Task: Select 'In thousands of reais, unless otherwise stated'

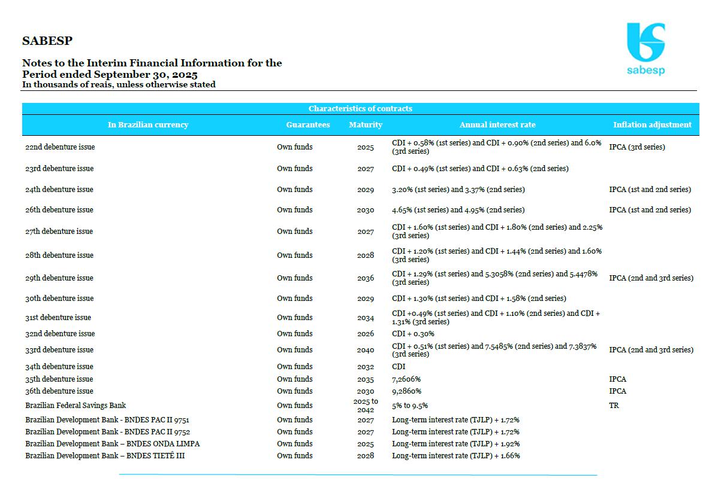Action: (119, 84)
